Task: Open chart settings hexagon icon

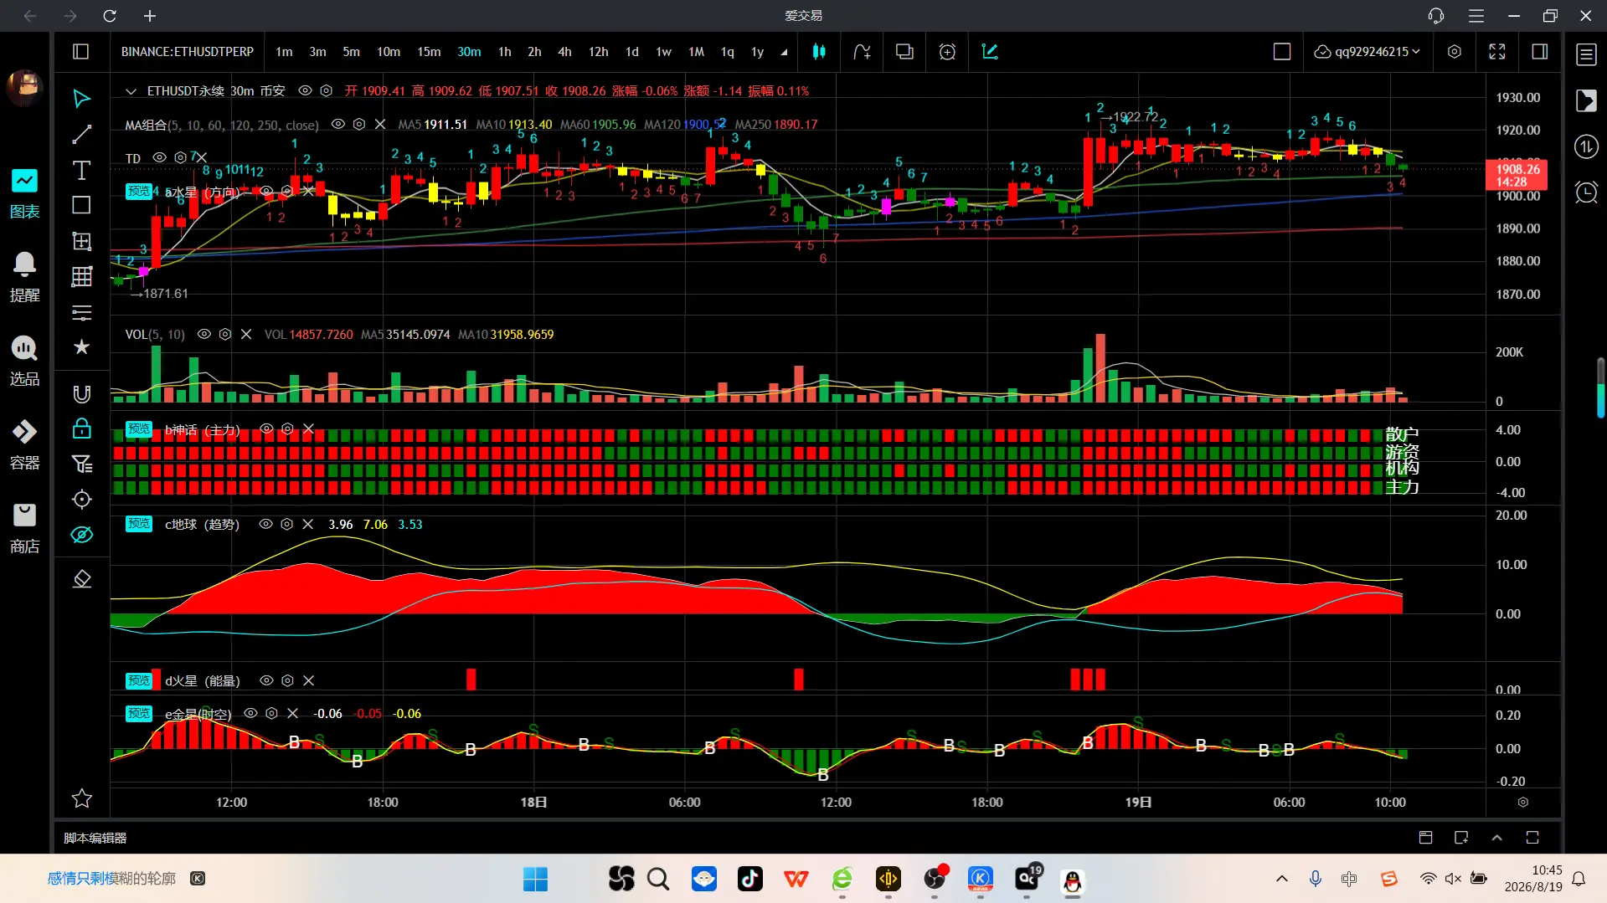Action: [1455, 52]
